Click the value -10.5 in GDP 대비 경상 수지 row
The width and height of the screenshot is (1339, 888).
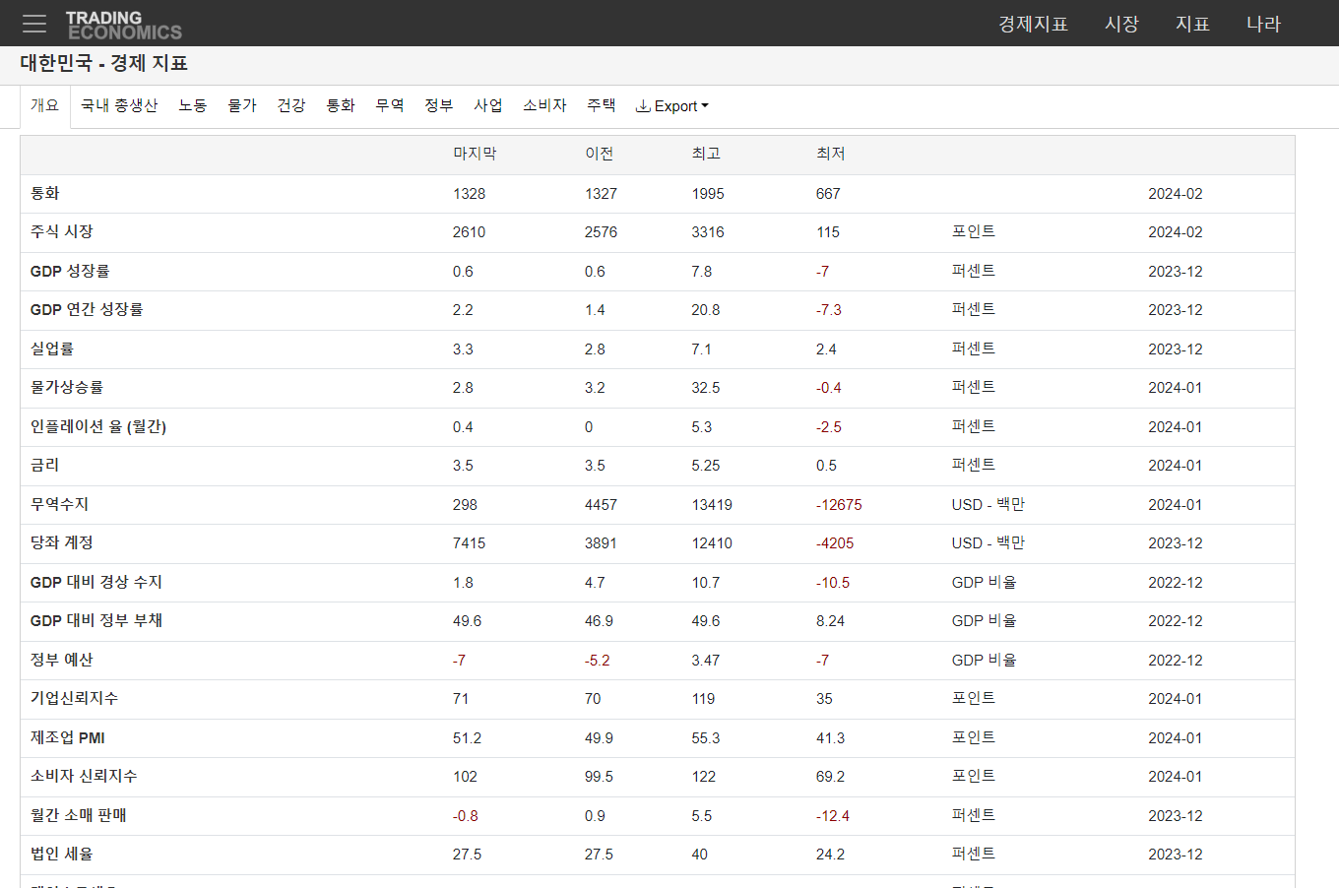(833, 583)
